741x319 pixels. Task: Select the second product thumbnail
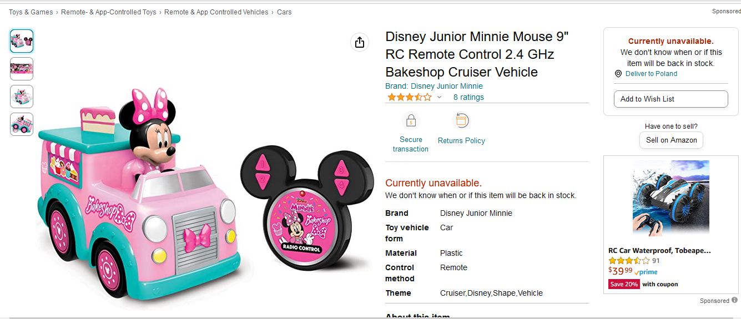(22, 69)
